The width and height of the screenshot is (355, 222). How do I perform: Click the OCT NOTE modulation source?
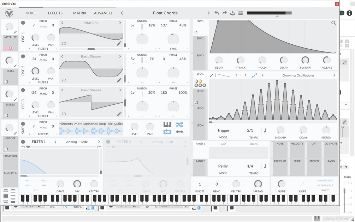coord(331,150)
